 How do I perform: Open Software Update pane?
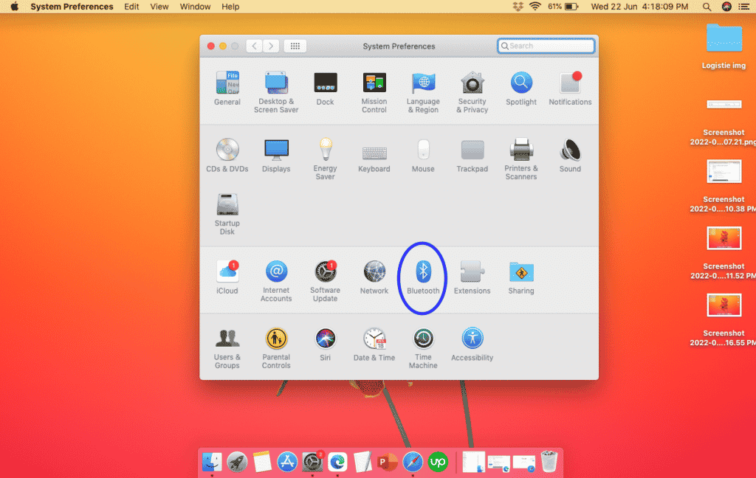(x=326, y=281)
